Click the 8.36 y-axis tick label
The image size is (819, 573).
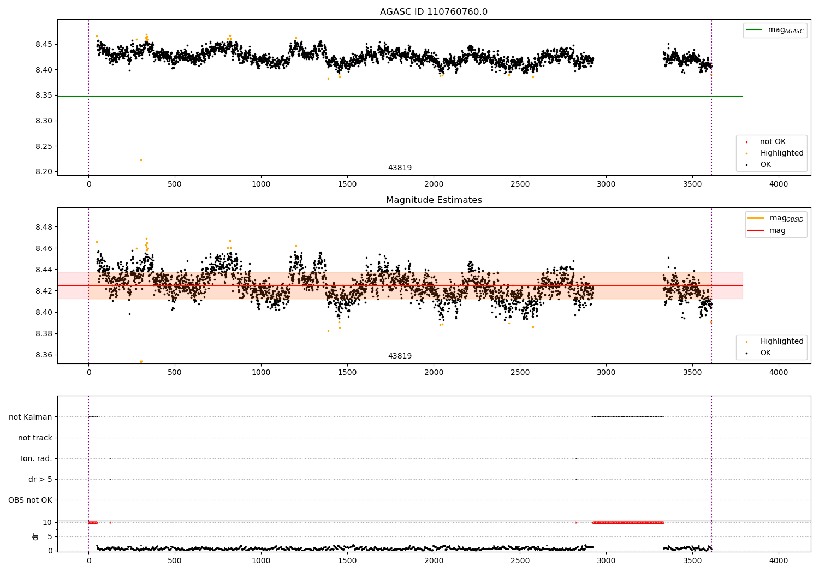[44, 355]
